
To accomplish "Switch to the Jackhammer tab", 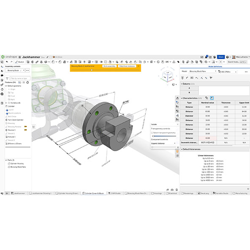I will (18, 193).
